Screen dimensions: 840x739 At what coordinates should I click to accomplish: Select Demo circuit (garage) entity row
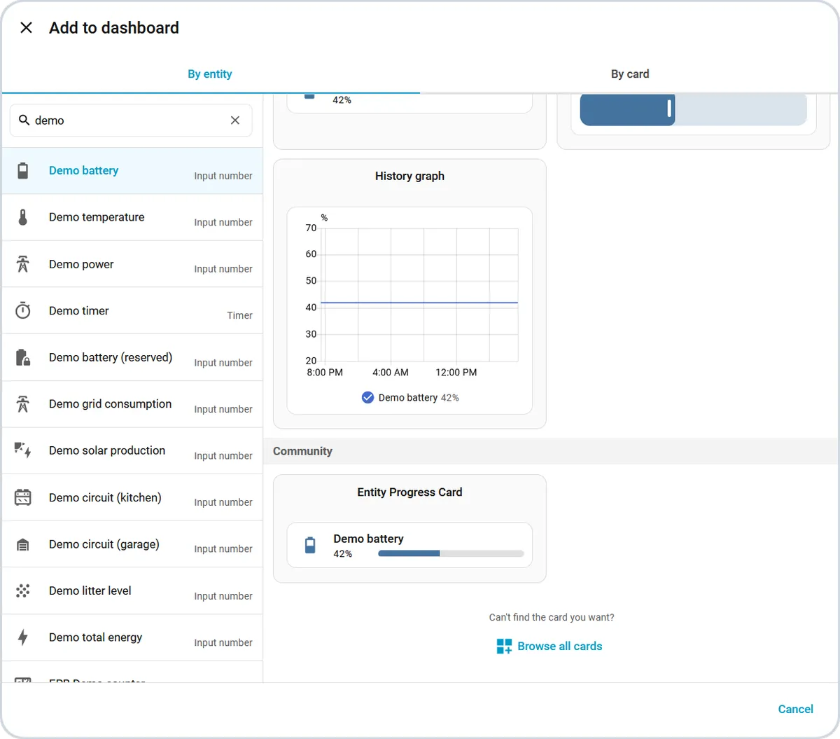(x=132, y=544)
